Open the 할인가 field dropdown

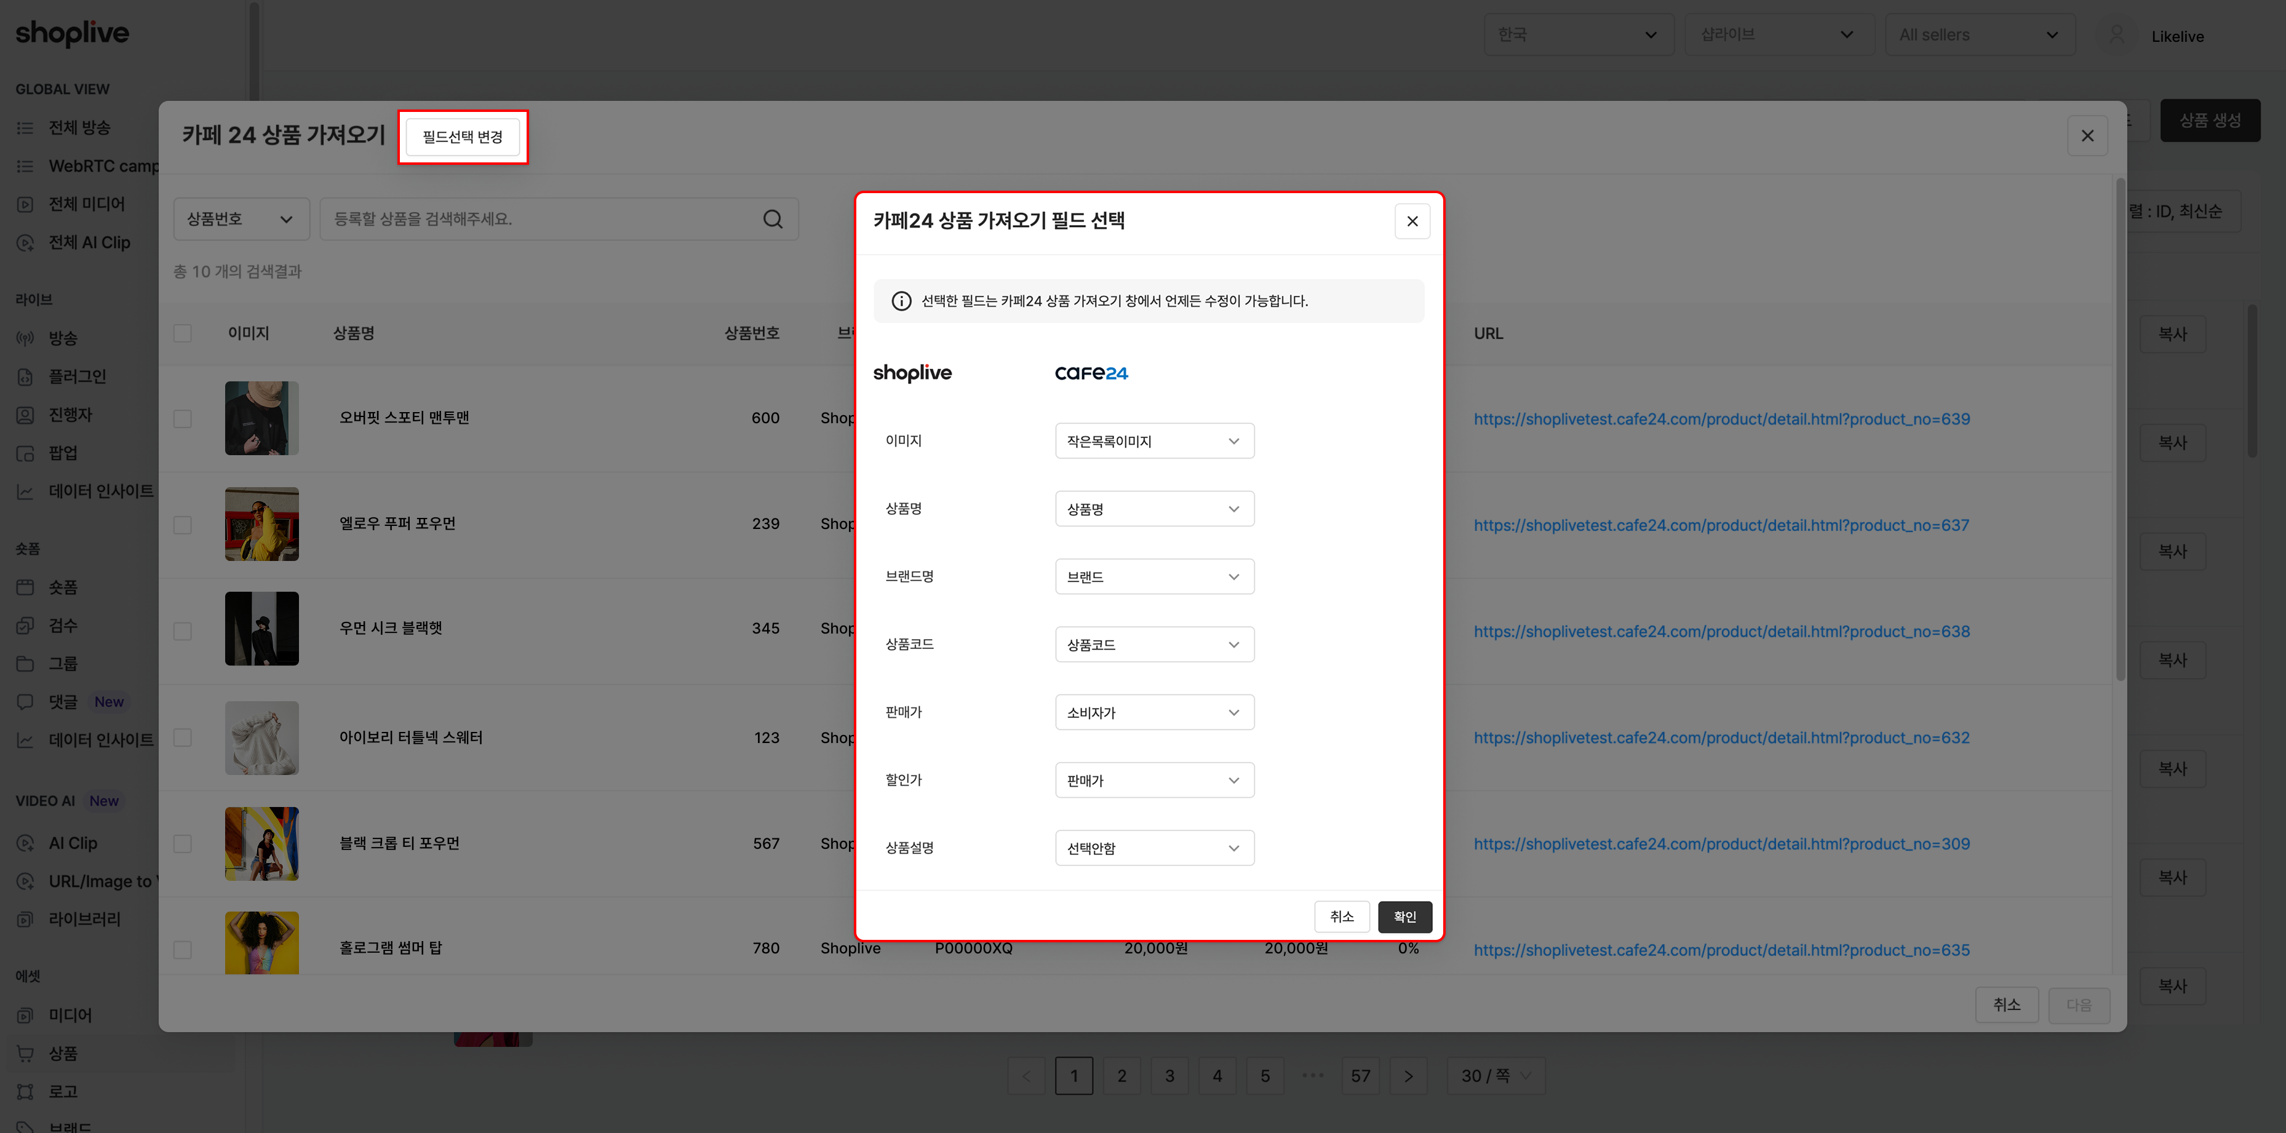1153,781
